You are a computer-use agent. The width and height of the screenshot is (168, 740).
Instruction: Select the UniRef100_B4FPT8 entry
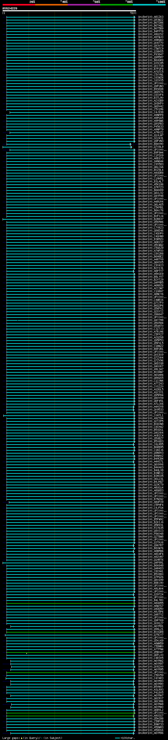tap(151, 31)
